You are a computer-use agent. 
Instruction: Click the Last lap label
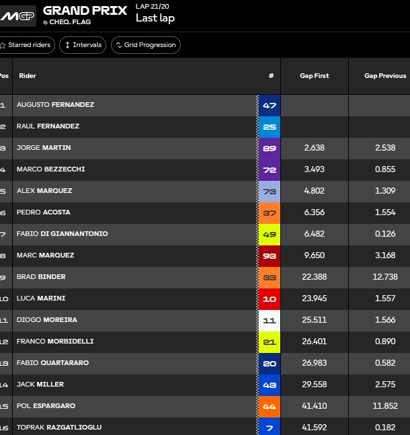(x=155, y=18)
